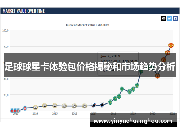Share the chart on Facebook
180x130 pixels.
click(x=175, y=18)
